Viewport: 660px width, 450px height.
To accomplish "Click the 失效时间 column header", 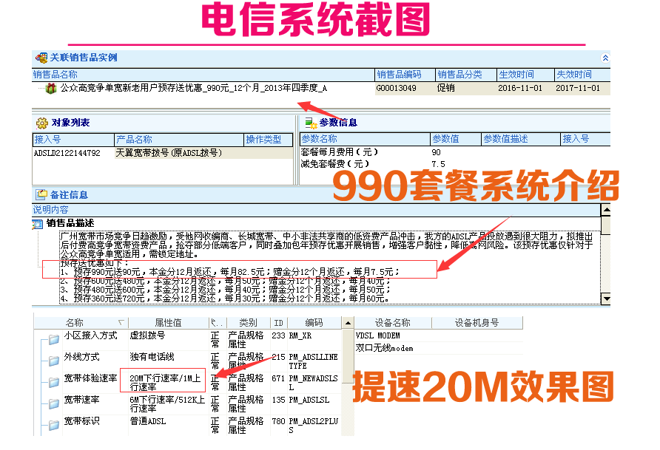I will [582, 75].
